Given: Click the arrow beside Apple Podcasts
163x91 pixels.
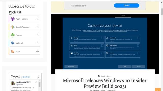Looking at the screenshot, I should (x=37, y=19).
